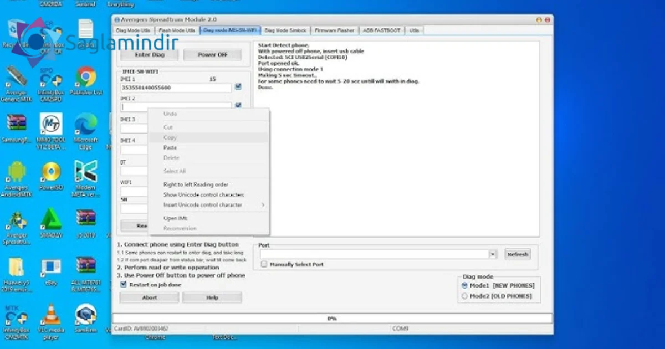Viewport: 665px width, 349px height.
Task: Select Mode2 [OLD PHONES] radio button
Action: [x=464, y=296]
